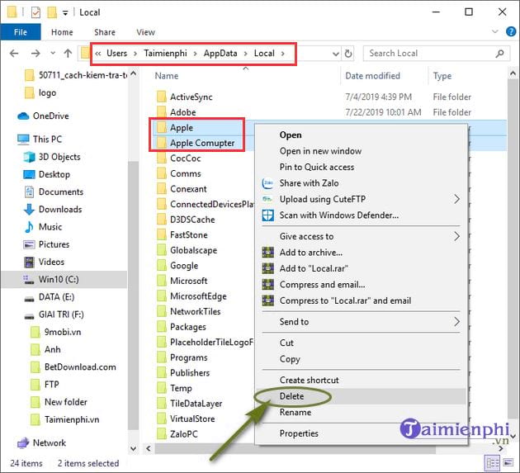The image size is (520, 473).
Task: Open the View ribbon tab
Action: 145,32
